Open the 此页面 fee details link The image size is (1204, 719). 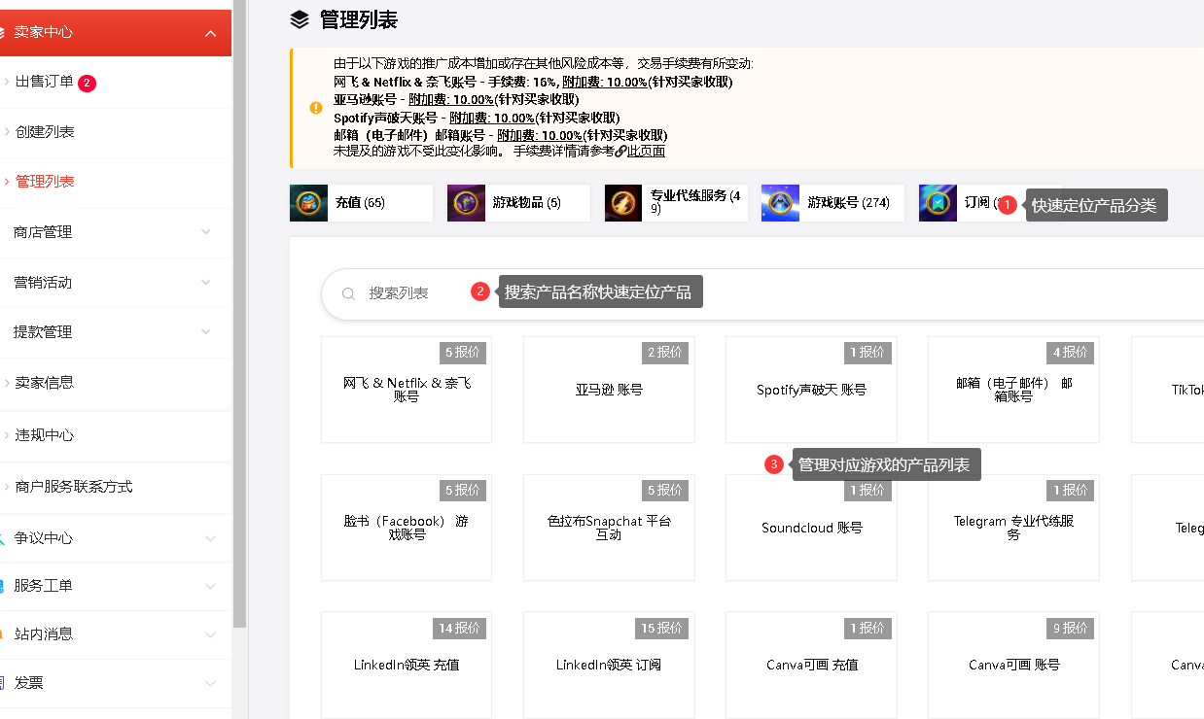click(x=646, y=152)
